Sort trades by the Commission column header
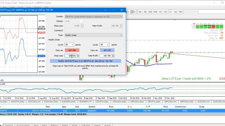The height and width of the screenshot is (126, 225). 180,107
